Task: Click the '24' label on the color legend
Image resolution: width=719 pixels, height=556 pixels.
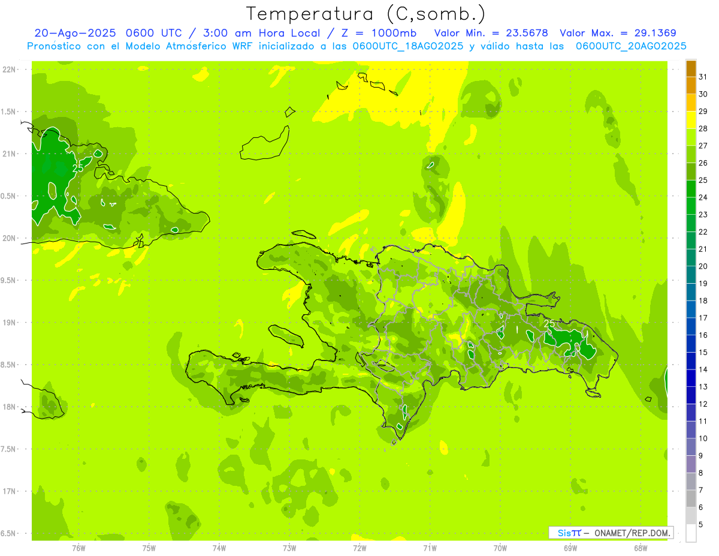Action: (x=703, y=197)
